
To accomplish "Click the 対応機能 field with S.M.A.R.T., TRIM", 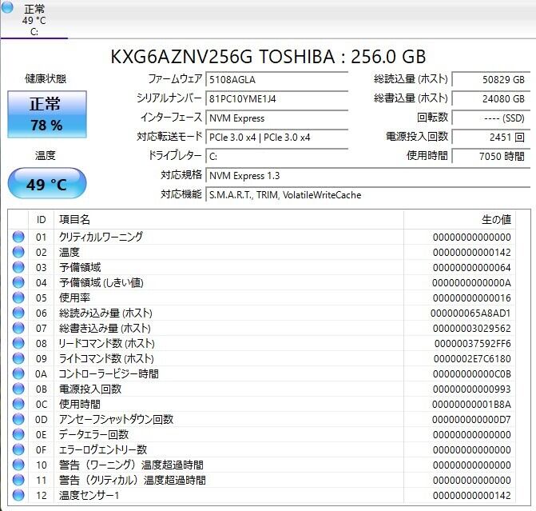I will 367,195.
